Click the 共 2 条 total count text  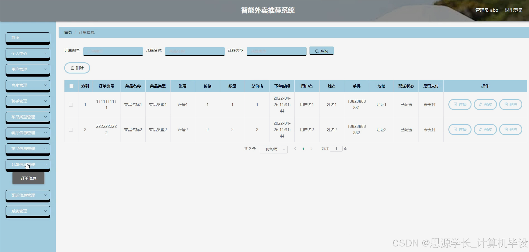coord(250,149)
